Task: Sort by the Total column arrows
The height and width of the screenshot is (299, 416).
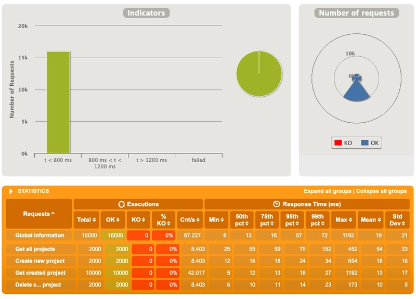Action: pos(85,220)
